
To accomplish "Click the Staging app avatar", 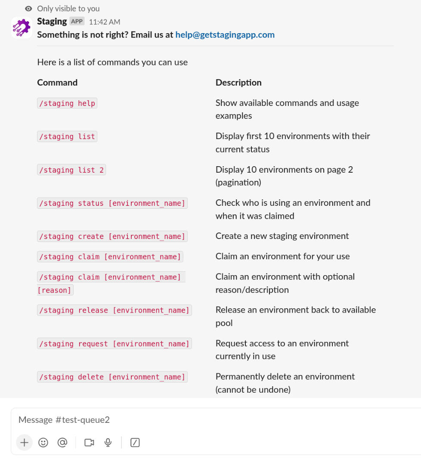I will pyautogui.click(x=22, y=28).
